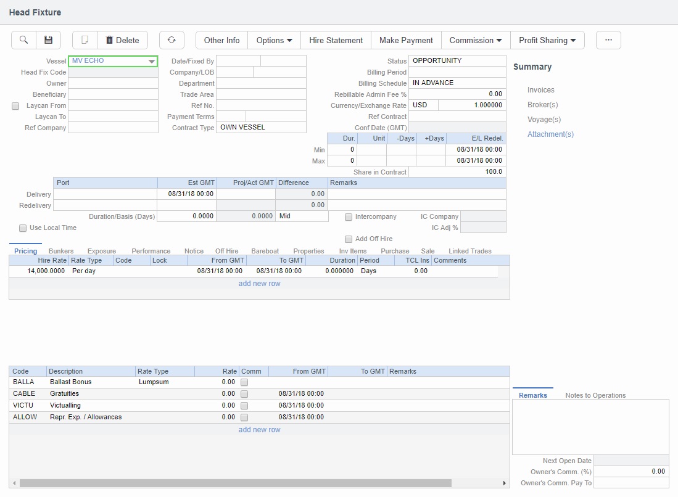Click the new document icon

pos(85,40)
